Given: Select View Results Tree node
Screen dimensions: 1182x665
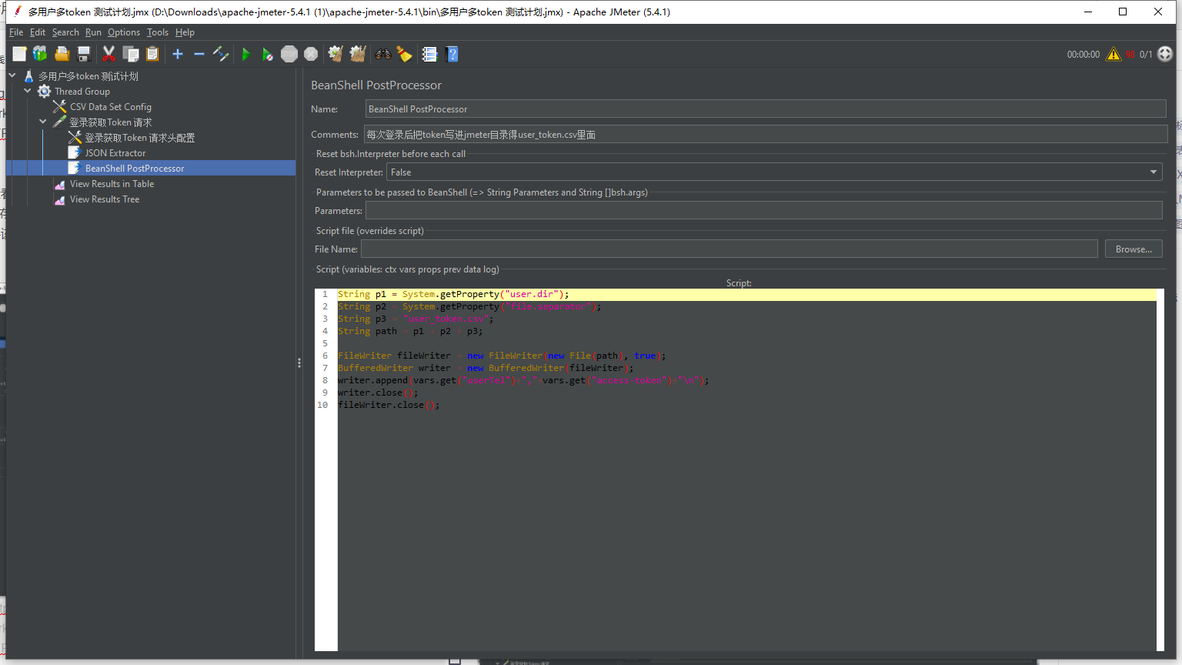Looking at the screenshot, I should point(105,199).
